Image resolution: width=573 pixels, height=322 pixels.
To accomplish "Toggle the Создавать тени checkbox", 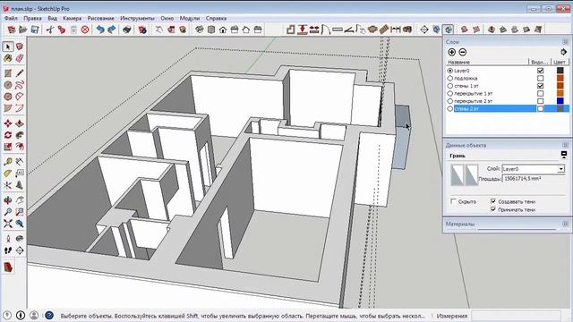I will 493,201.
